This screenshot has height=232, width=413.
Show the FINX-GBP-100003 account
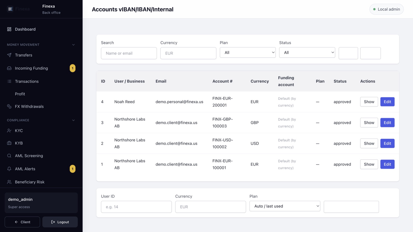[x=369, y=123]
